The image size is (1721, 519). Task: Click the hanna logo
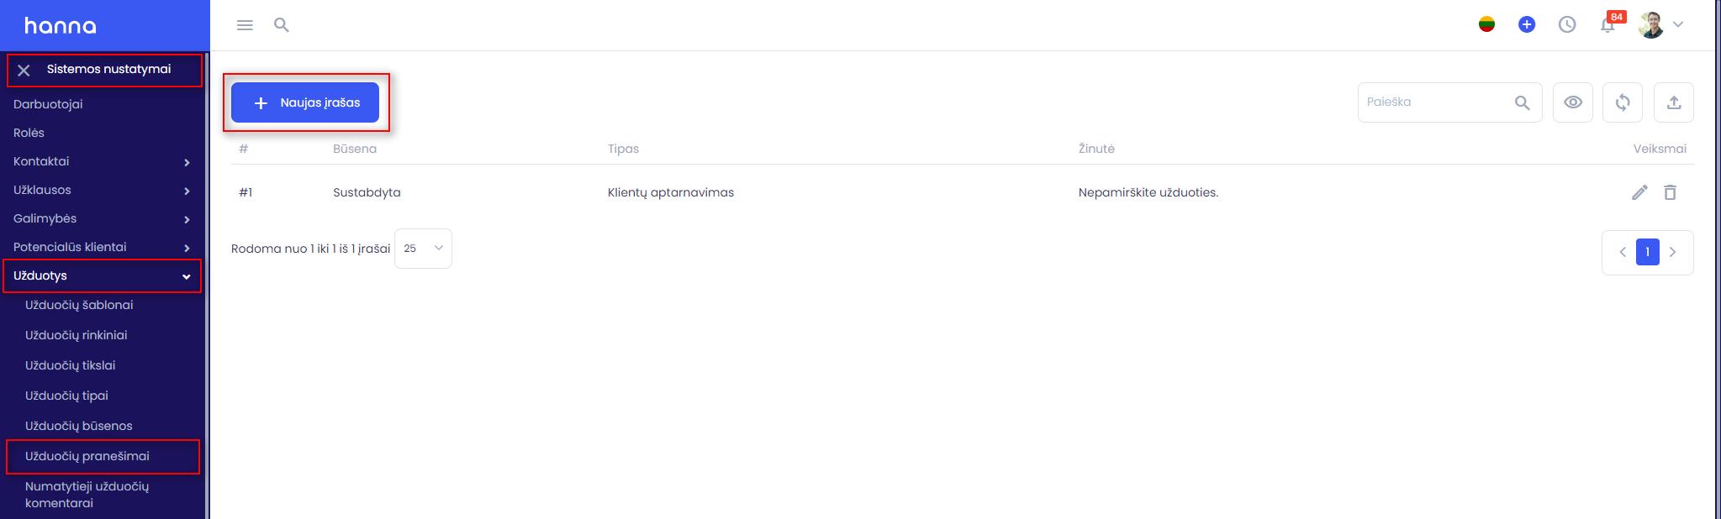(61, 26)
